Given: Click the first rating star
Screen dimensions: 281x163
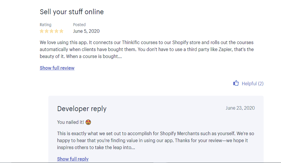Looking at the screenshot, I should (x=42, y=31).
